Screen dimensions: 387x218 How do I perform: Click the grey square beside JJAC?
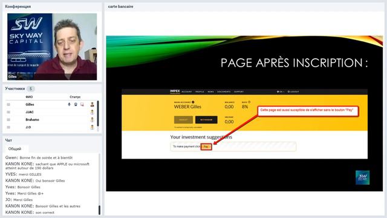pyautogui.click(x=8, y=112)
